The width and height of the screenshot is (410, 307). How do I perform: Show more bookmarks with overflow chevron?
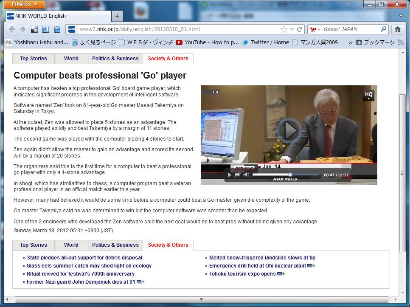[351, 42]
